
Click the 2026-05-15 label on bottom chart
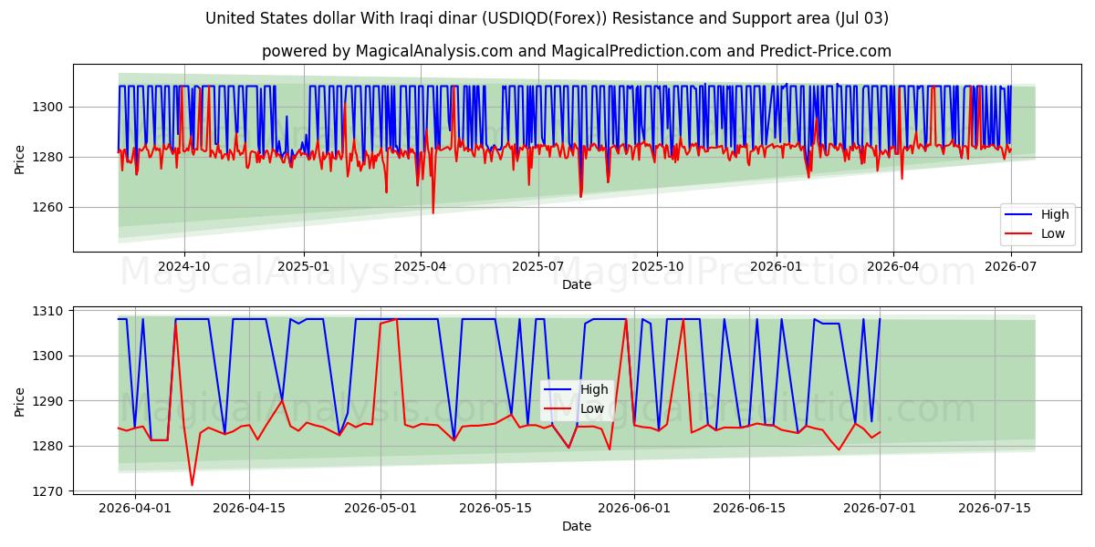[495, 508]
